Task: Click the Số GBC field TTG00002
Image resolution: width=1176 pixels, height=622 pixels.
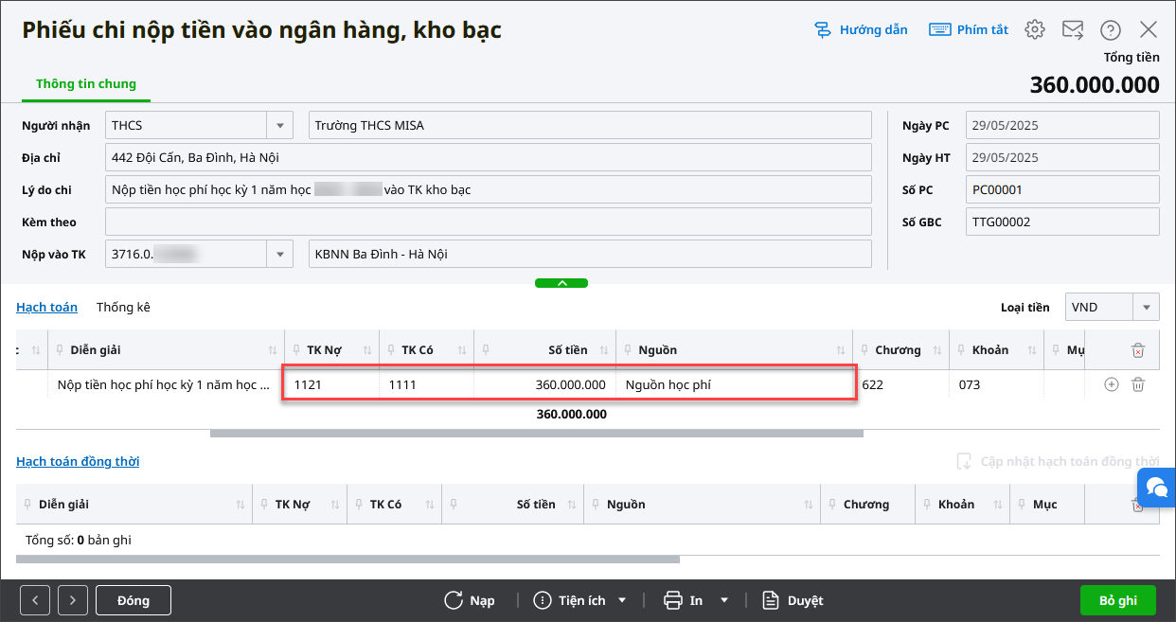Action: tap(1062, 222)
